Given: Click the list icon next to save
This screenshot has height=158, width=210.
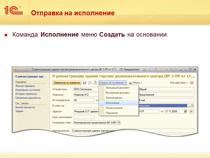Looking at the screenshot, I should click(90, 83).
